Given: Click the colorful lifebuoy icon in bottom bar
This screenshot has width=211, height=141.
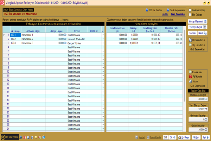Looking at the screenshot, I should [x=40, y=137].
